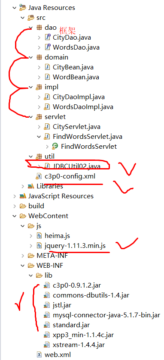Select the jquery-1.11.3.min.js label
Viewport: 164px width, 360px height.
click(75, 246)
